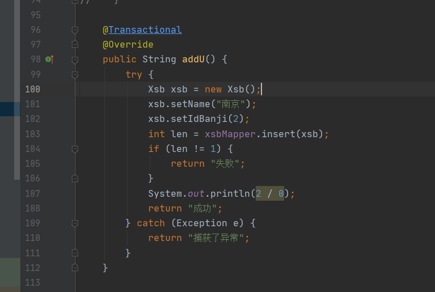This screenshot has height=292, width=435.
Task: Click line number 100 in the gutter
Action: pyautogui.click(x=32, y=89)
